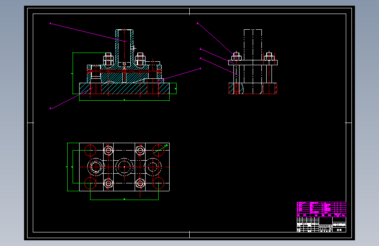This screenshot has width=379, height=246.
Task: Click the side view of the assembly
Action: click(x=253, y=62)
